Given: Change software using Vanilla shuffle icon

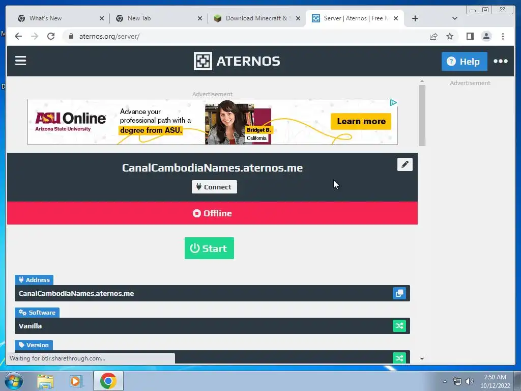Looking at the screenshot, I should (399, 326).
